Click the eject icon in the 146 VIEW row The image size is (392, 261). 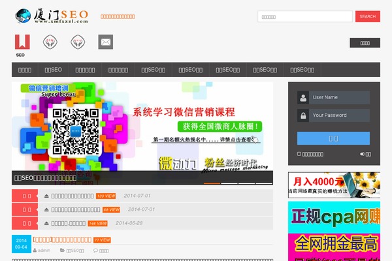[46, 223]
